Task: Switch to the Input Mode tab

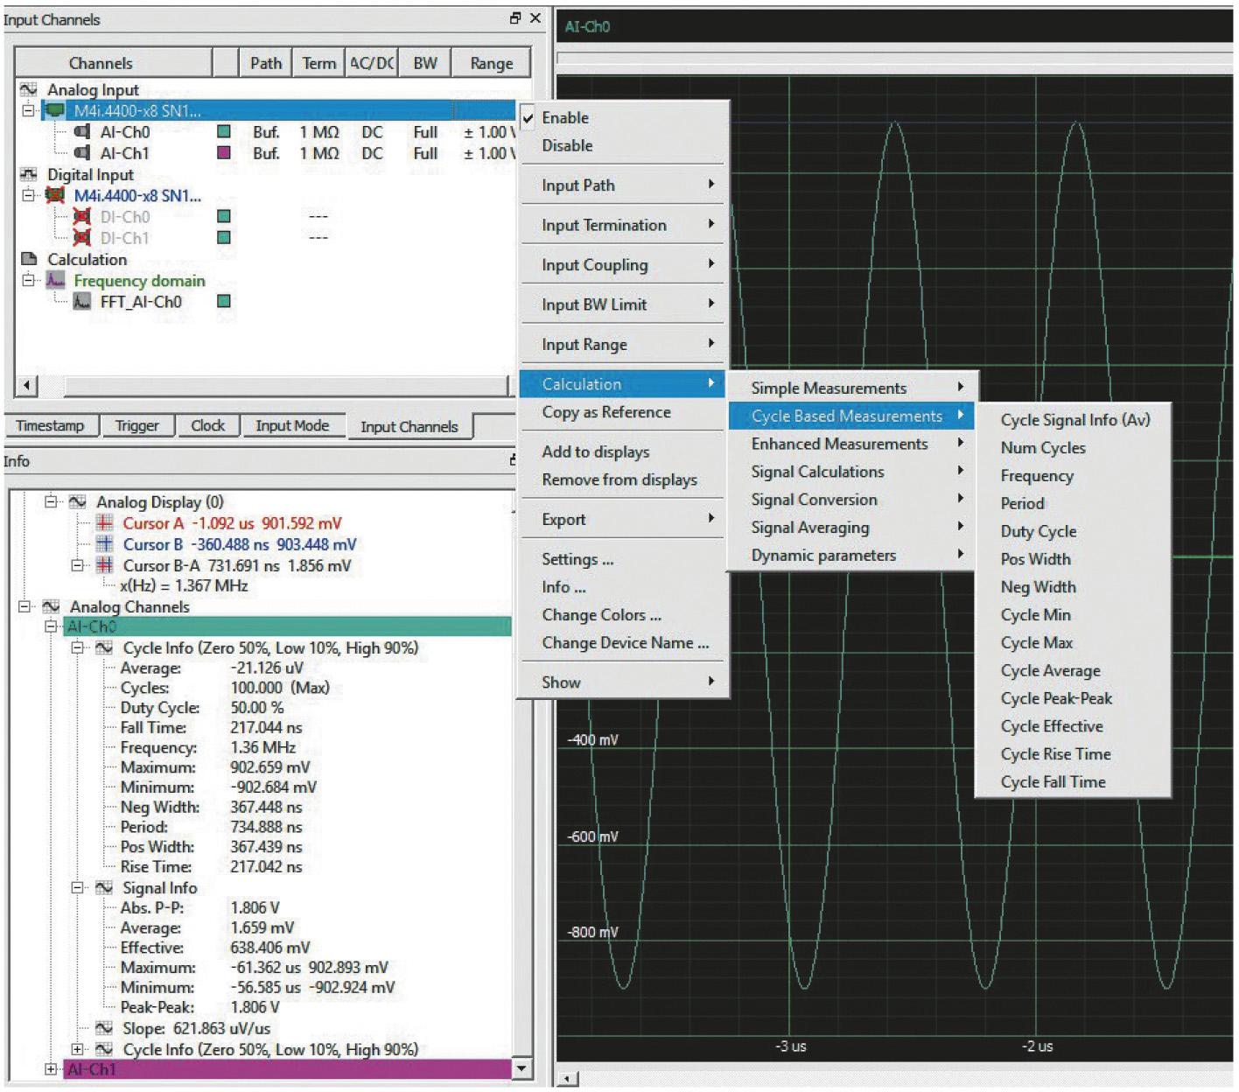Action: (x=292, y=425)
